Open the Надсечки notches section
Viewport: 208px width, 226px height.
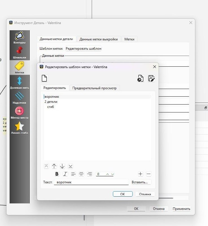(x=19, y=98)
